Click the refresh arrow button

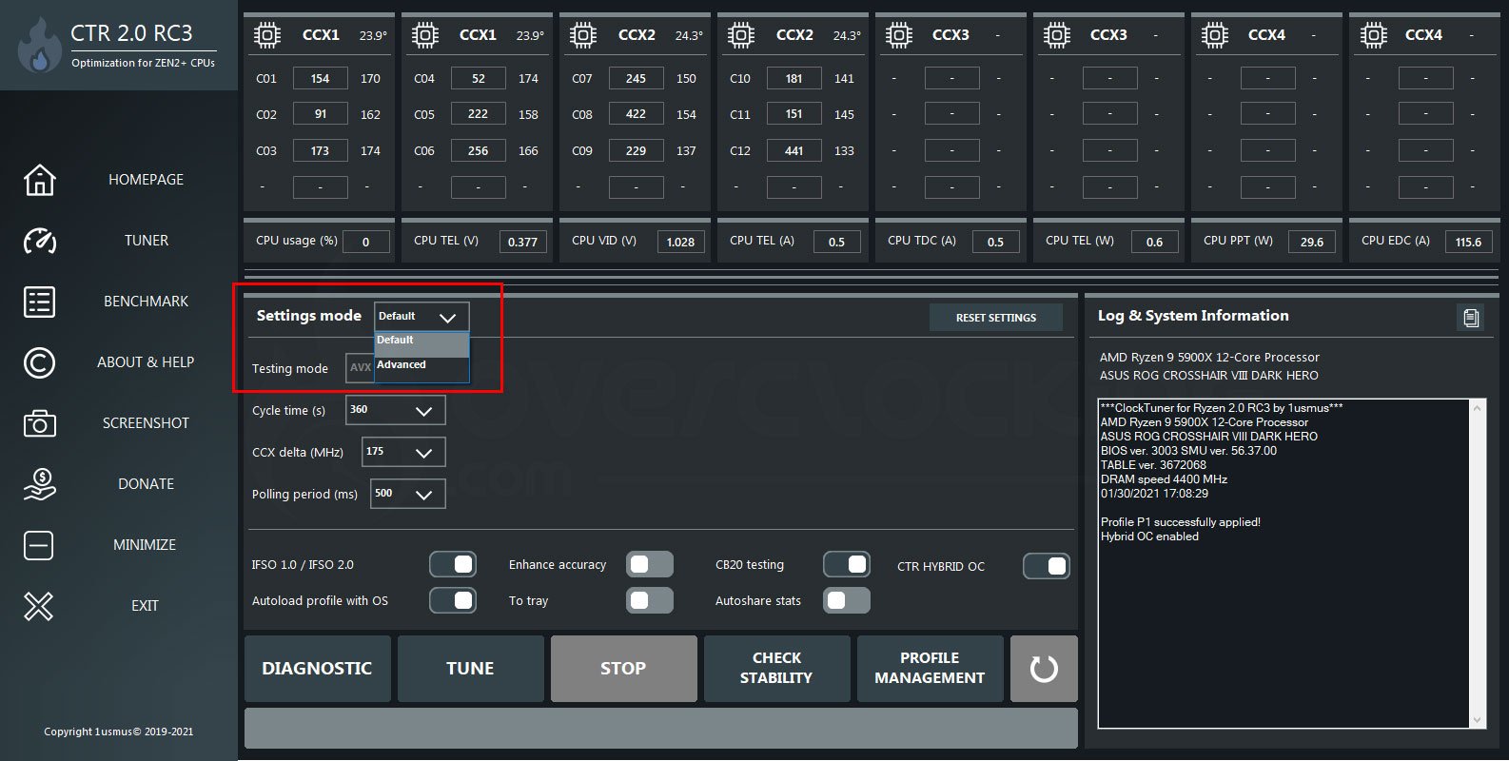(1044, 669)
